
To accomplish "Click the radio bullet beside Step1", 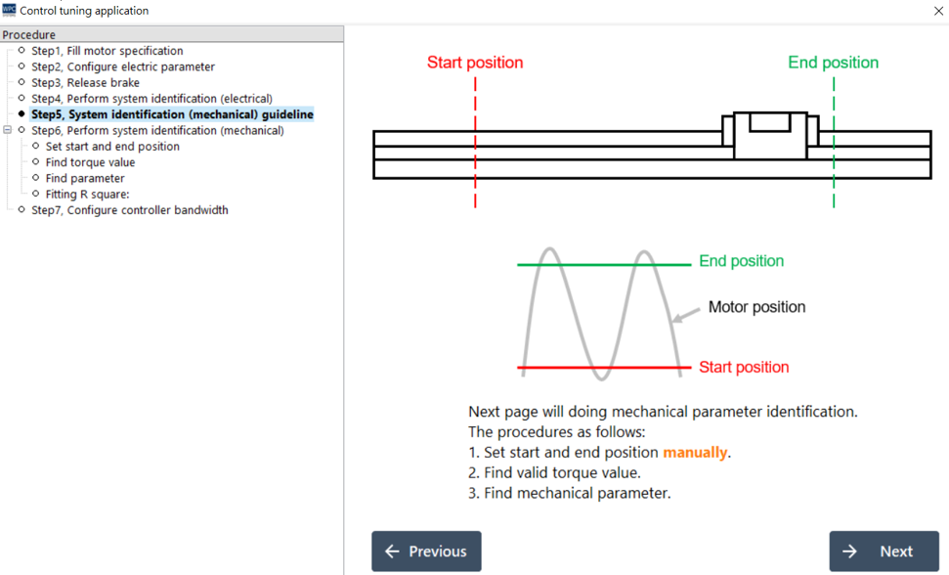I will 22,51.
